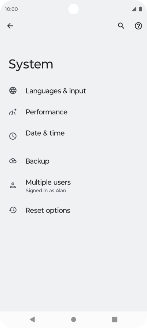Click the person icon for Multiple users
The width and height of the screenshot is (147, 328).
pyautogui.click(x=13, y=186)
